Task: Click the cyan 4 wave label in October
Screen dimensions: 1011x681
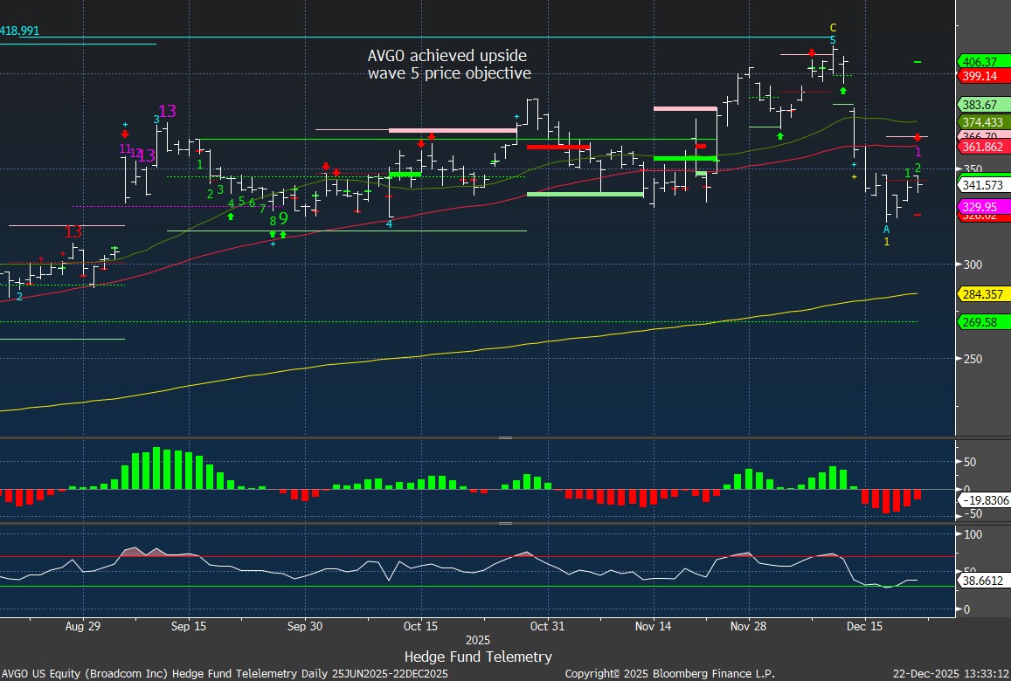Action: pyautogui.click(x=390, y=224)
